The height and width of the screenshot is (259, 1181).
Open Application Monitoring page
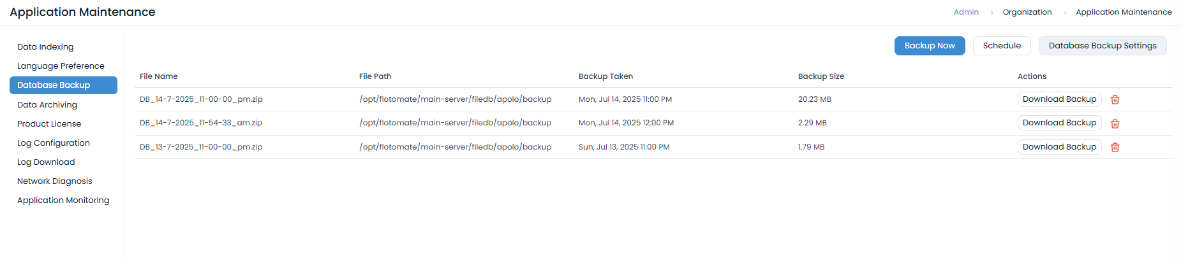tap(63, 200)
